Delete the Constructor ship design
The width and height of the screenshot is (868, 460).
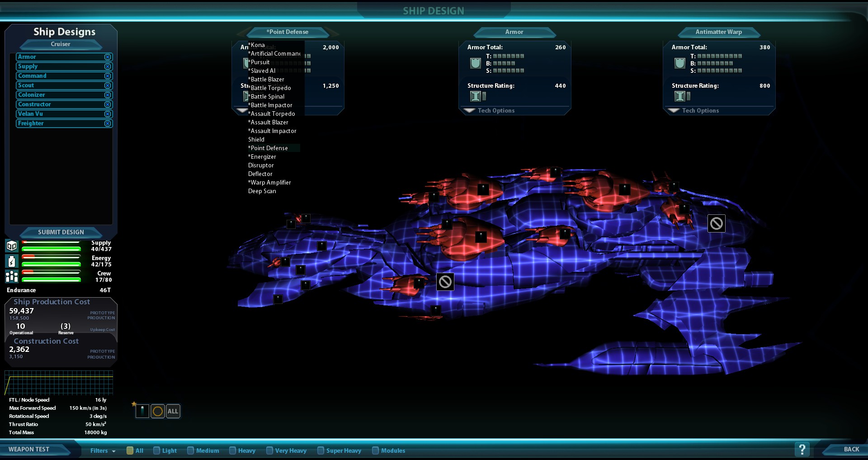[108, 104]
